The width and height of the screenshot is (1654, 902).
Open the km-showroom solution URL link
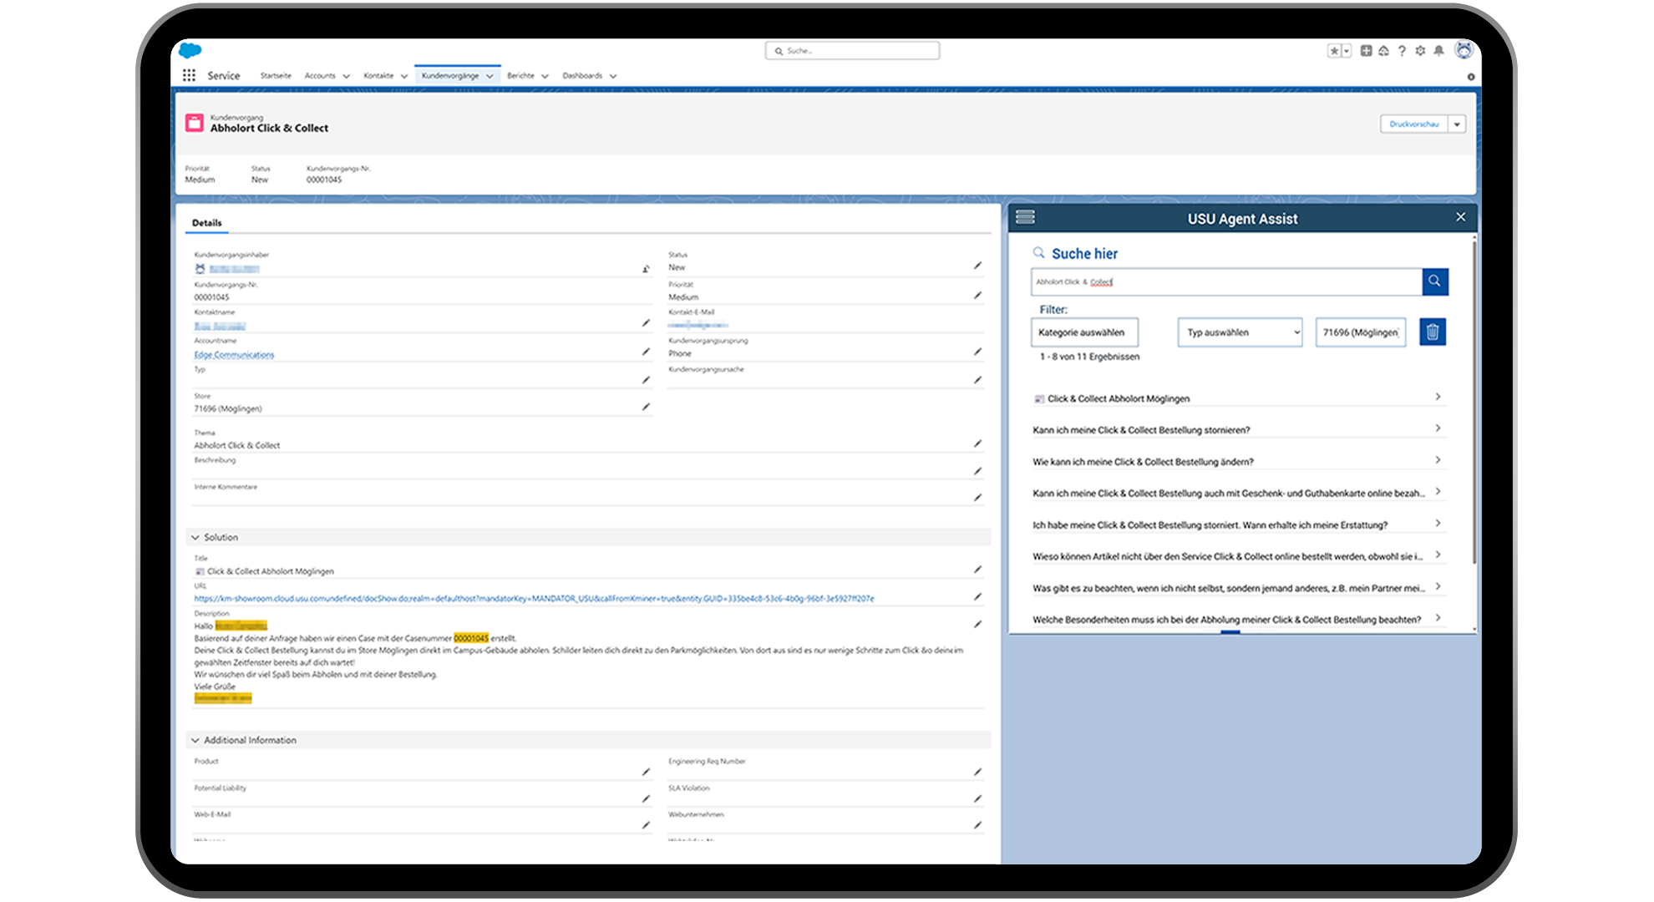pos(534,599)
